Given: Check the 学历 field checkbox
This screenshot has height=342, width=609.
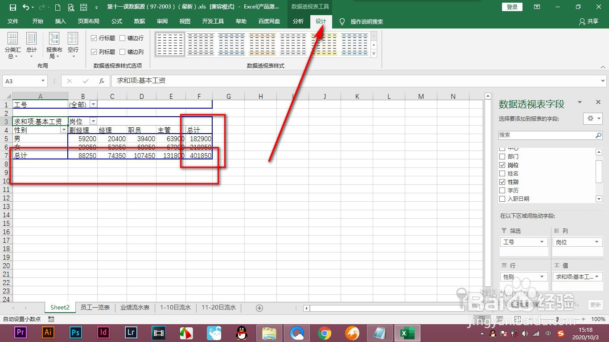Looking at the screenshot, I should tap(502, 191).
